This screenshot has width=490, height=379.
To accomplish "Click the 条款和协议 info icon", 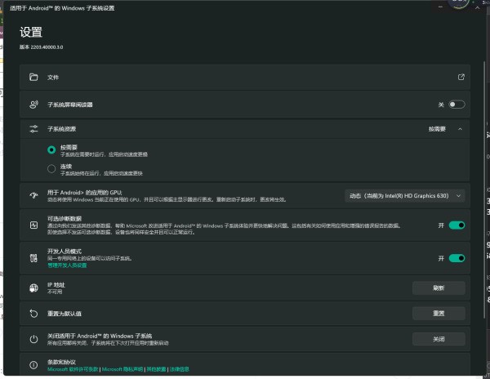I will (x=33, y=365).
